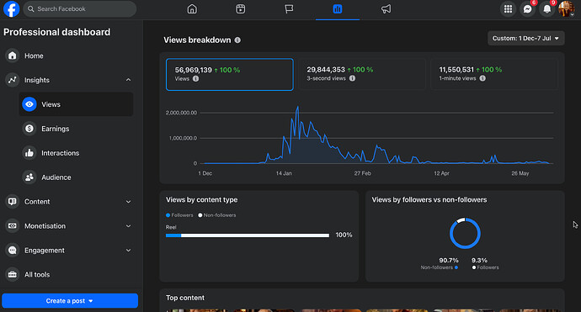Click the 14 Jan axis label
This screenshot has height=312, width=581.
[284, 173]
